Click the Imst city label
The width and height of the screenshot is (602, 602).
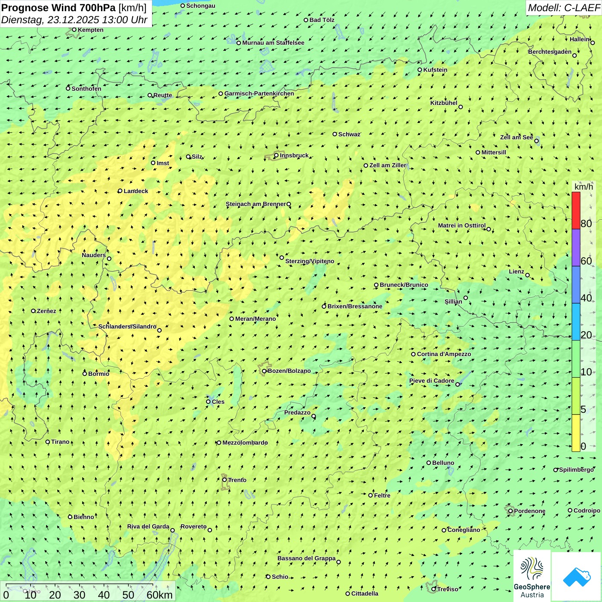[x=163, y=163]
